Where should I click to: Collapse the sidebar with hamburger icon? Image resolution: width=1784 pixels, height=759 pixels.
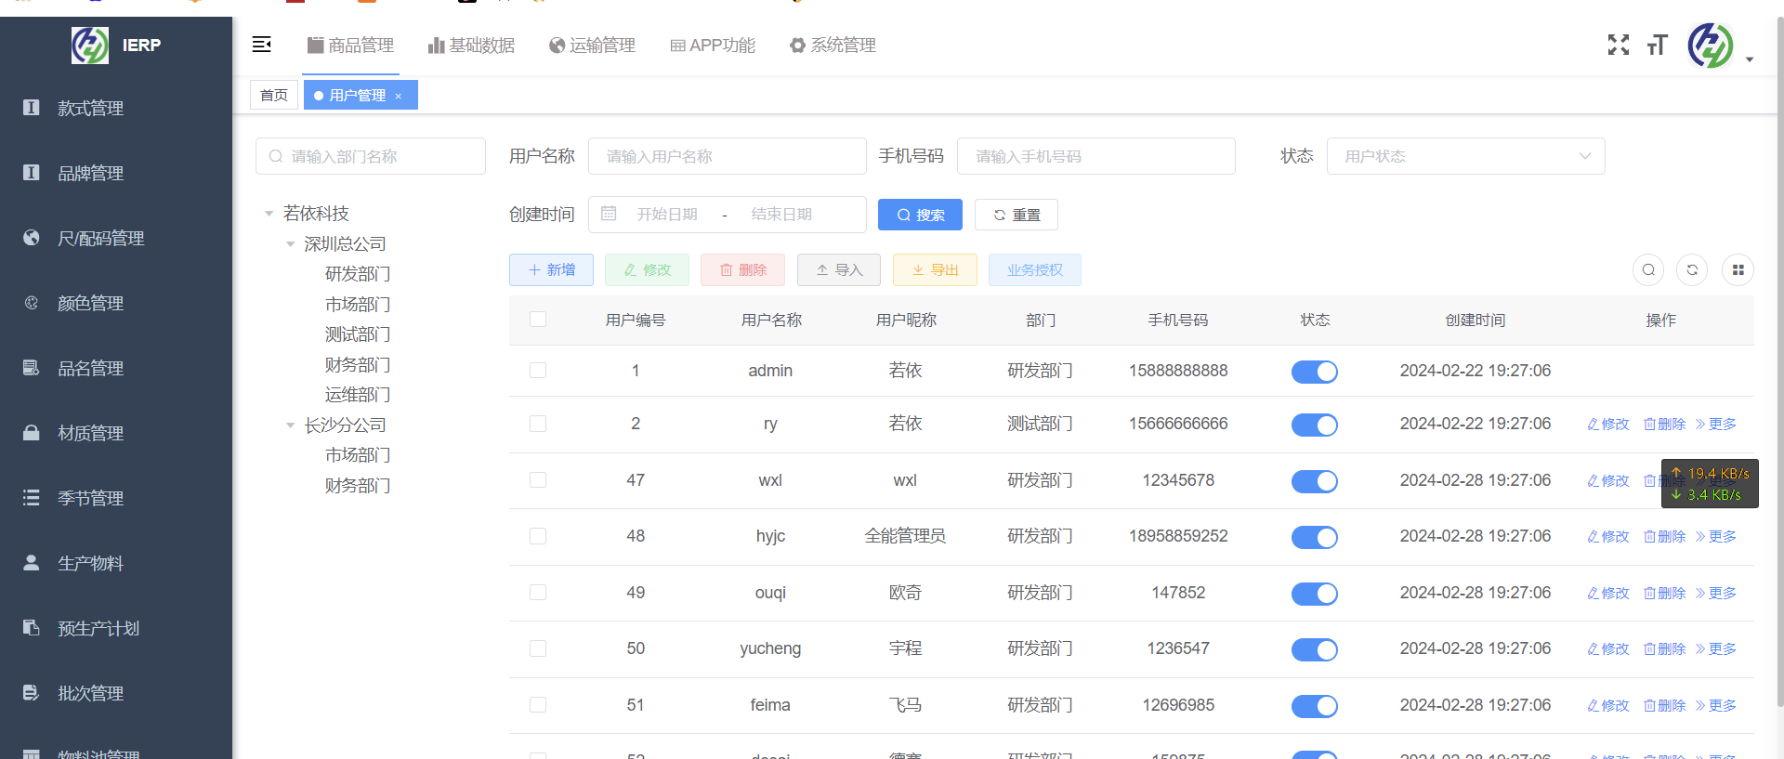[262, 44]
